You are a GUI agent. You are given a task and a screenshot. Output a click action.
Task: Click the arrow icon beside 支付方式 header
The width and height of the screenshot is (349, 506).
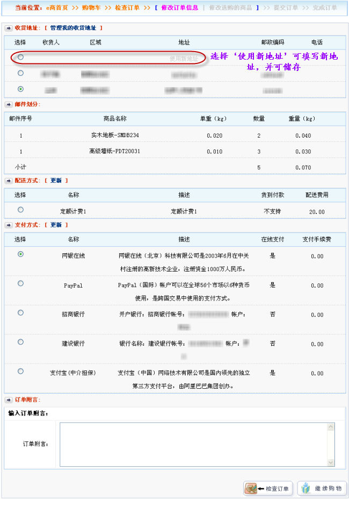tap(9, 225)
